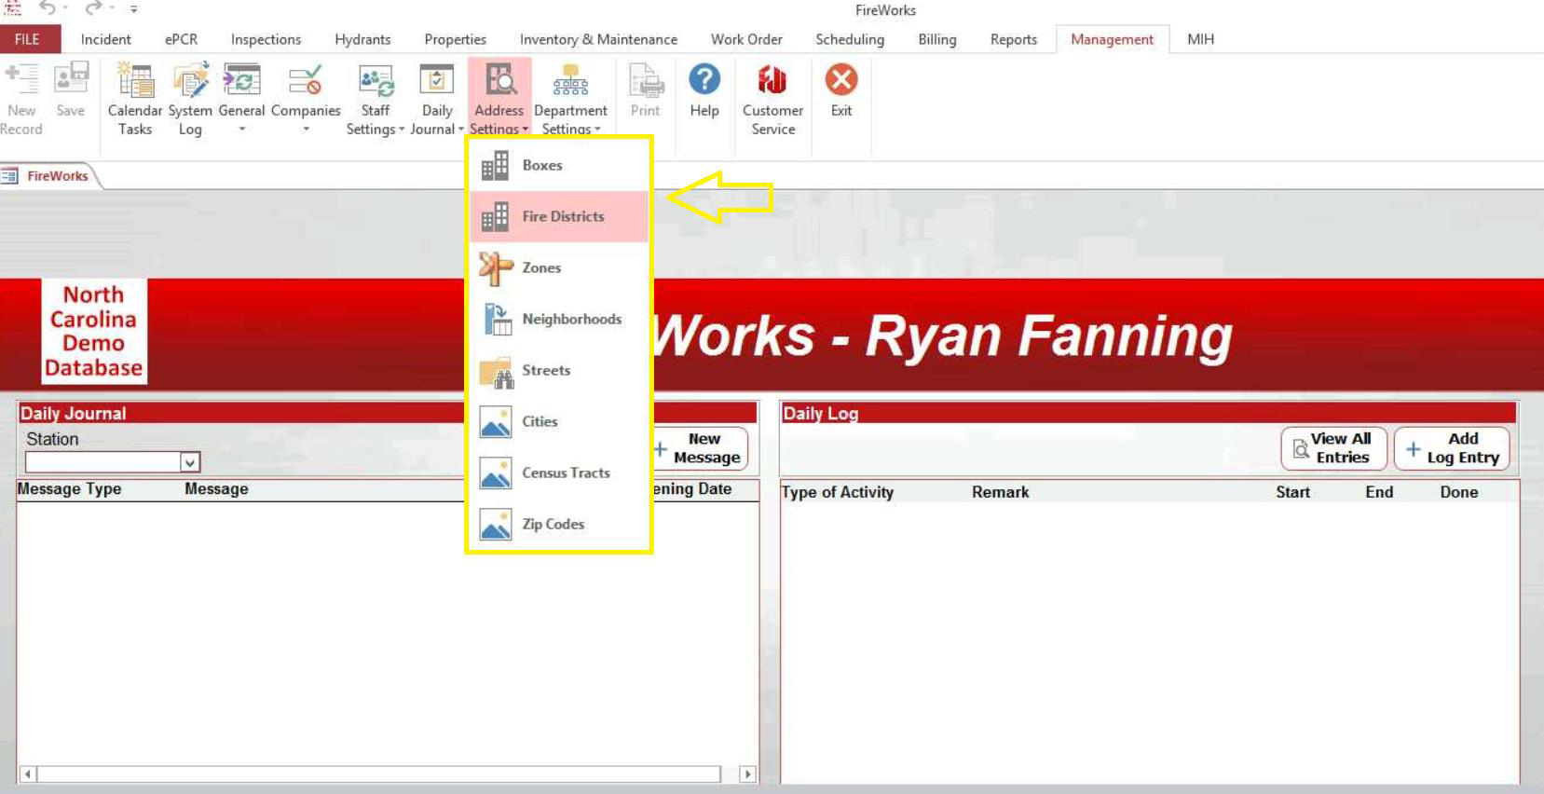This screenshot has width=1544, height=794.
Task: Click the redo icon in title bar
Action: pyautogui.click(x=93, y=8)
